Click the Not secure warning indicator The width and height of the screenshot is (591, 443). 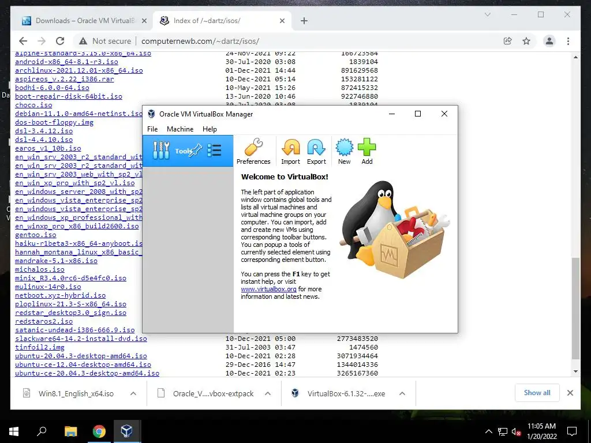105,41
